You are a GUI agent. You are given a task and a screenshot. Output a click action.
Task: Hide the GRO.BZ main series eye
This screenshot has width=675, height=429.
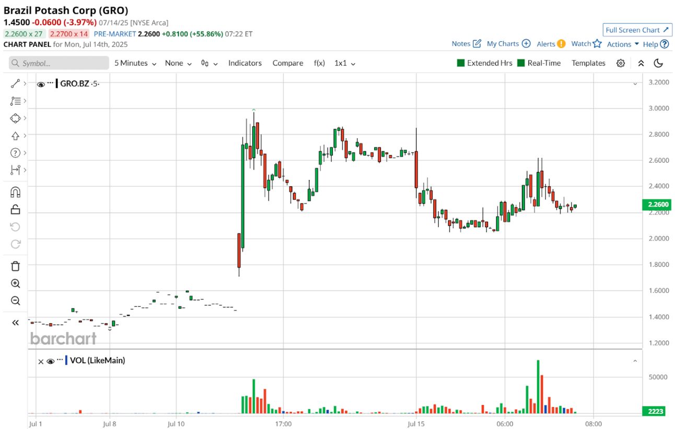click(41, 84)
